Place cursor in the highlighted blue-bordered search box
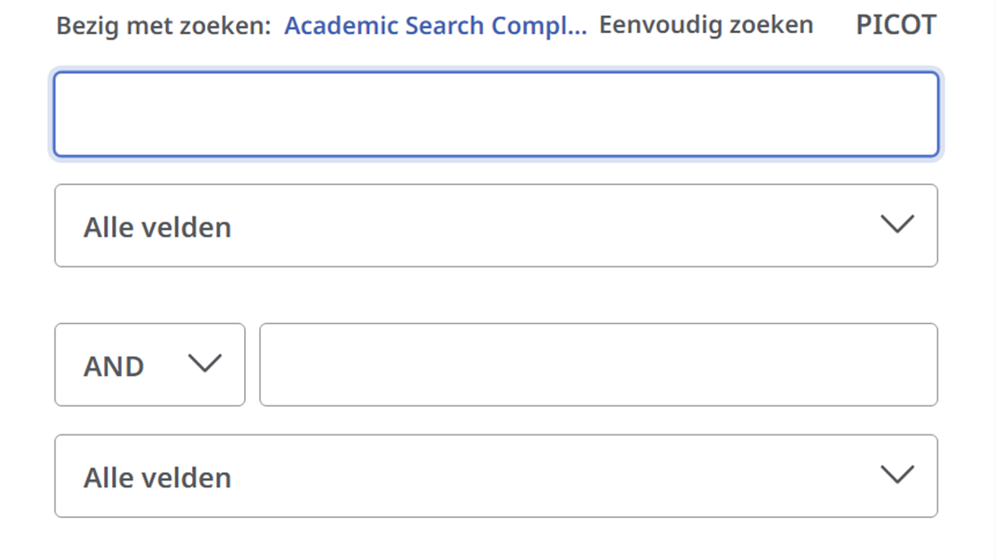This screenshot has height=560, width=996. (x=496, y=115)
